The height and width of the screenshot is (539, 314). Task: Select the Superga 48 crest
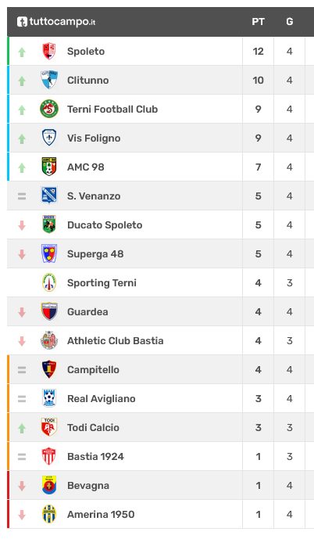click(49, 253)
